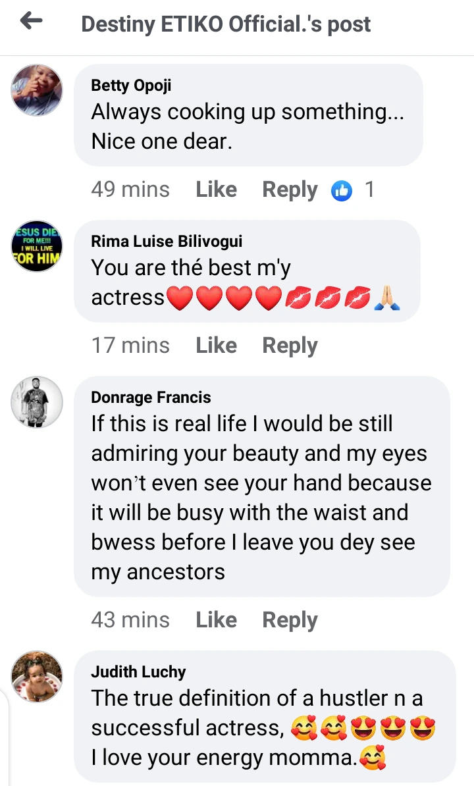The height and width of the screenshot is (786, 474).
Task: Open Rima Luise Bilivogui's profile picture
Action: [x=37, y=246]
